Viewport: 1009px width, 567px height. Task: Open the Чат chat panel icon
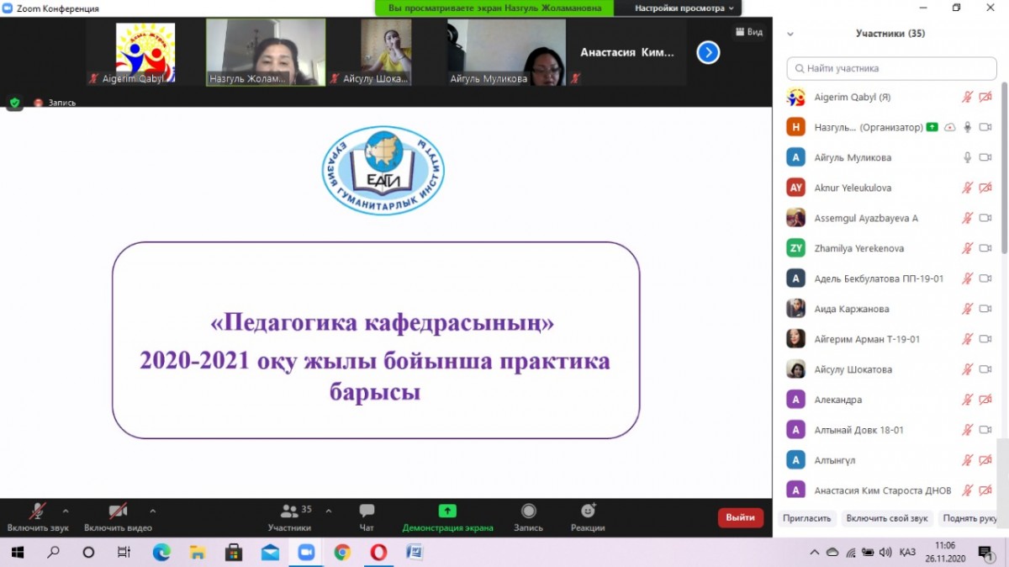tap(367, 511)
